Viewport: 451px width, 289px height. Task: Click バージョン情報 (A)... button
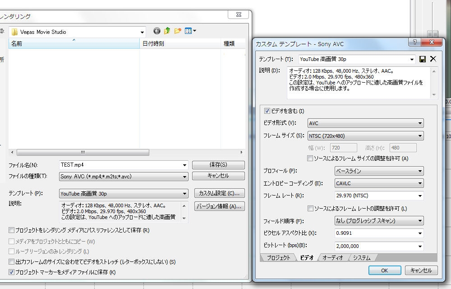click(220, 206)
